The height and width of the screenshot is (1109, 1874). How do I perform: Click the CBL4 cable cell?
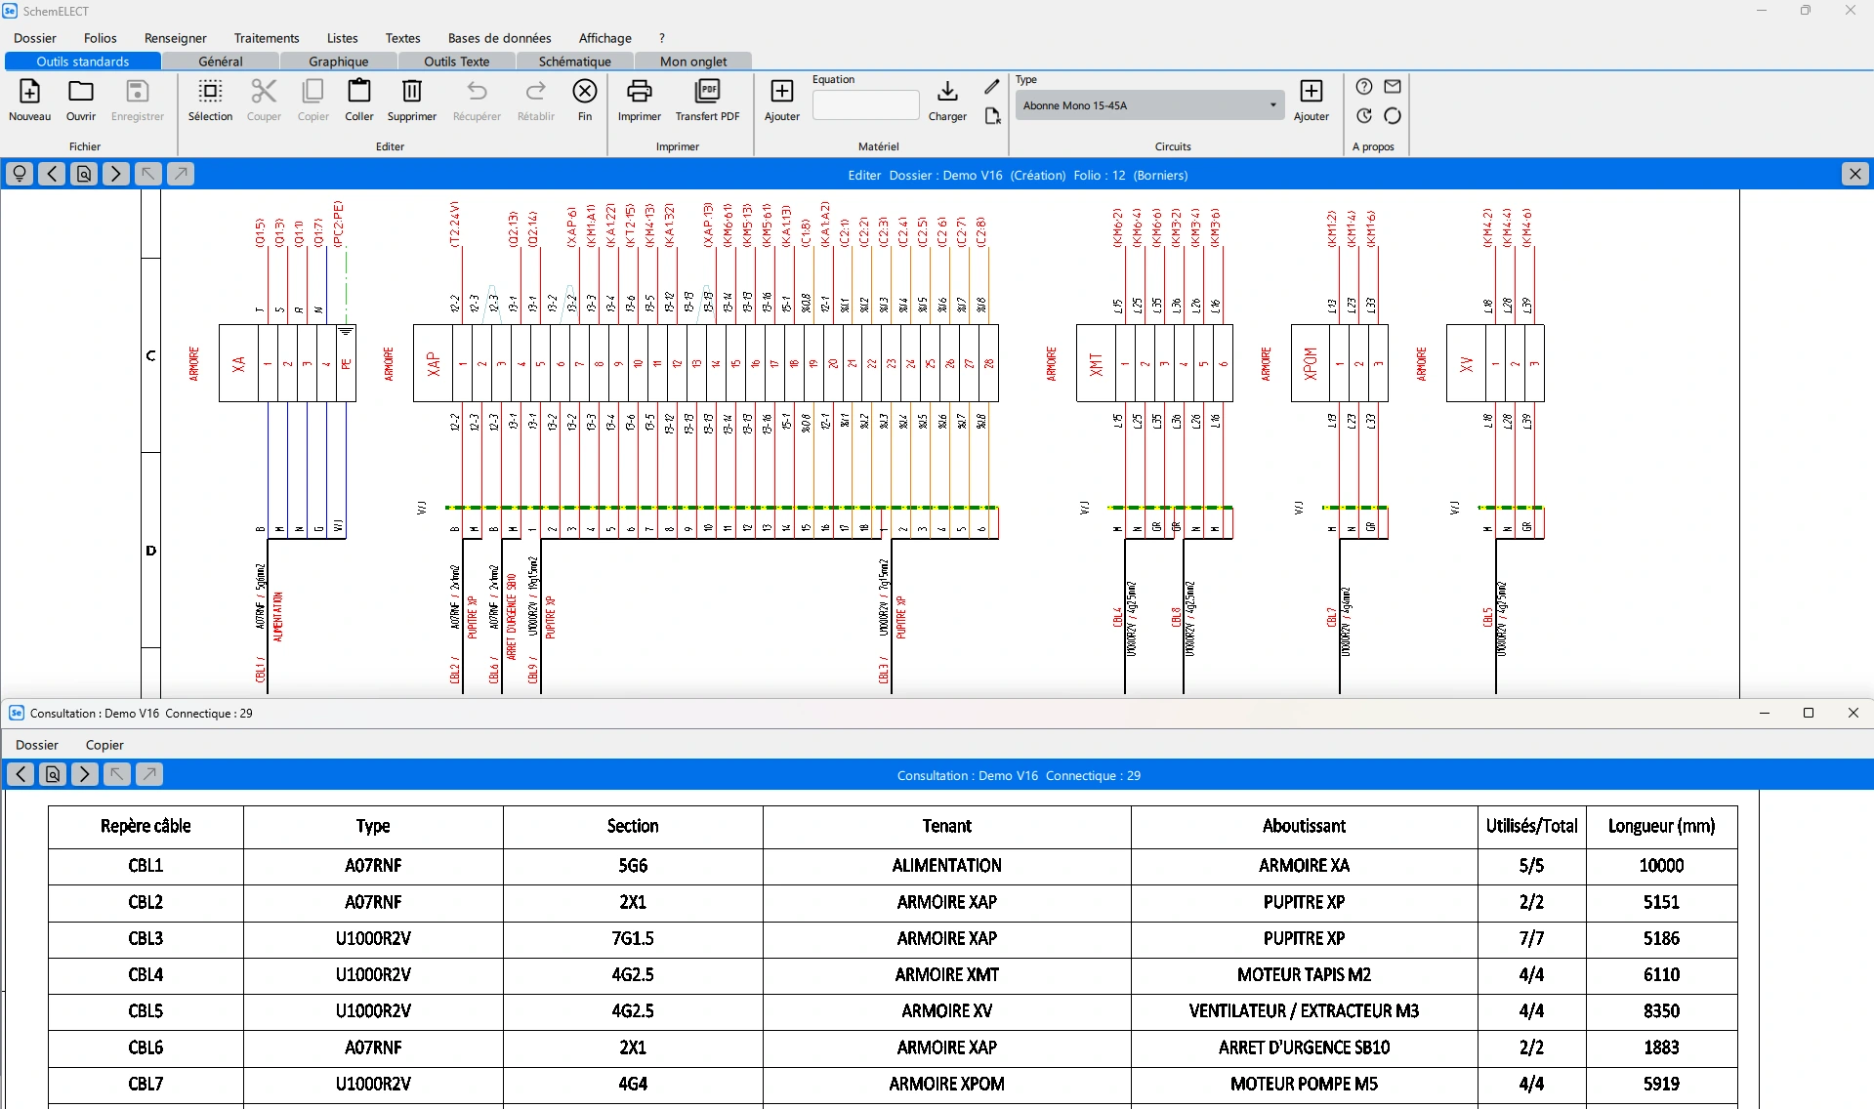coord(146,975)
